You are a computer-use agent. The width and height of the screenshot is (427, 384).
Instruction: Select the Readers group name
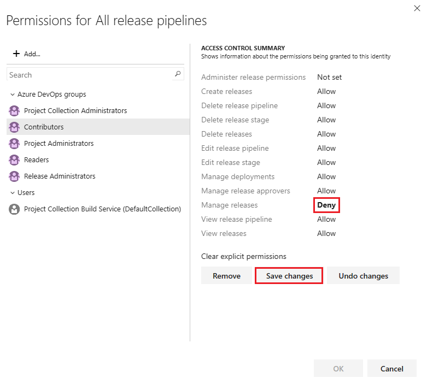[36, 160]
